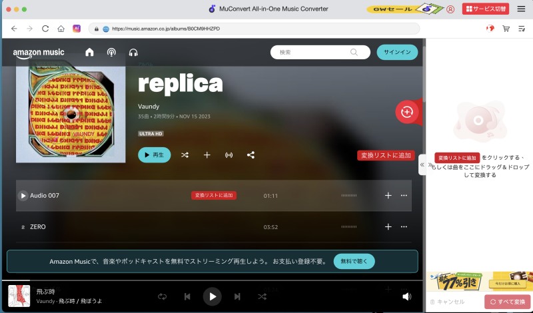Go to Amazon Music home icon
The height and width of the screenshot is (313, 533).
point(89,52)
